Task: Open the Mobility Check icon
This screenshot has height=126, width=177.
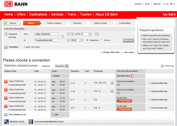Action: (6, 122)
